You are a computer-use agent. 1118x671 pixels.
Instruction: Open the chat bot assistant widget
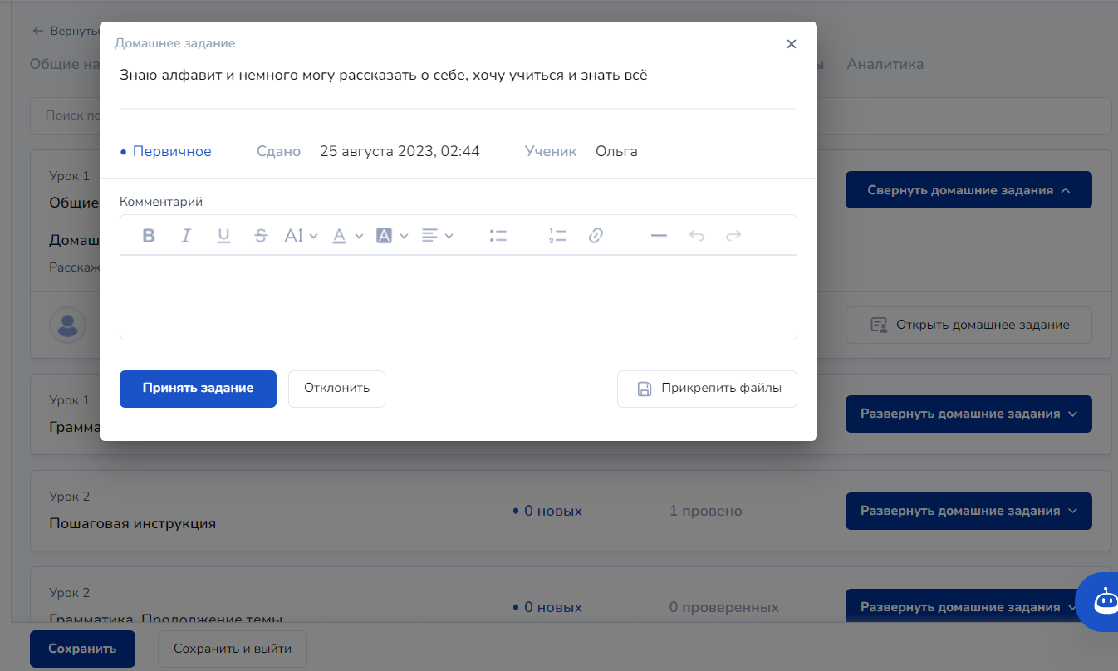[x=1104, y=600]
